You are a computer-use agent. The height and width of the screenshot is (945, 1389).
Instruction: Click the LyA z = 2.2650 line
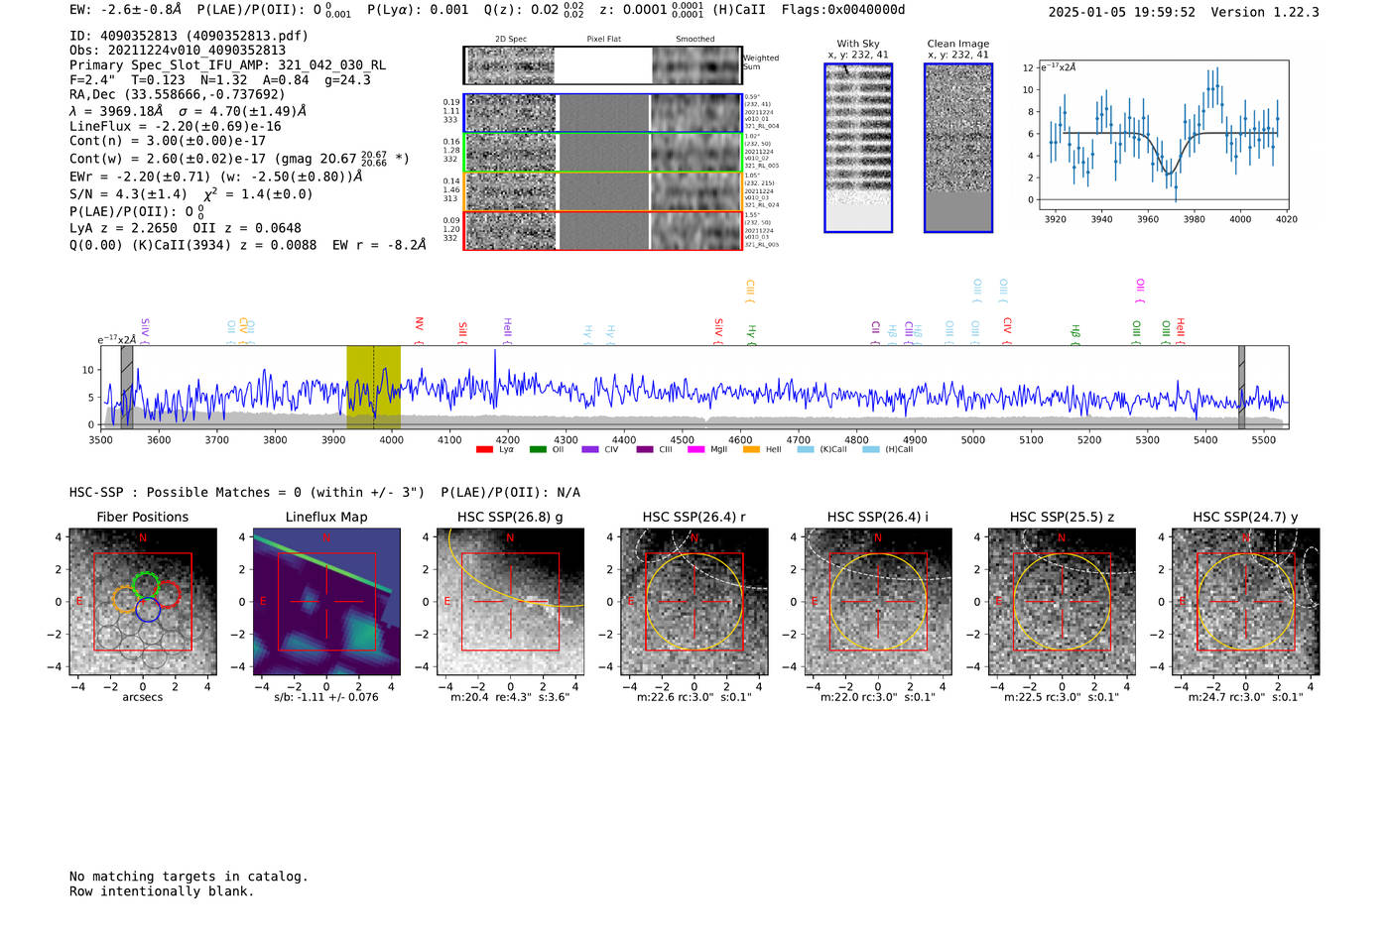coord(124,228)
